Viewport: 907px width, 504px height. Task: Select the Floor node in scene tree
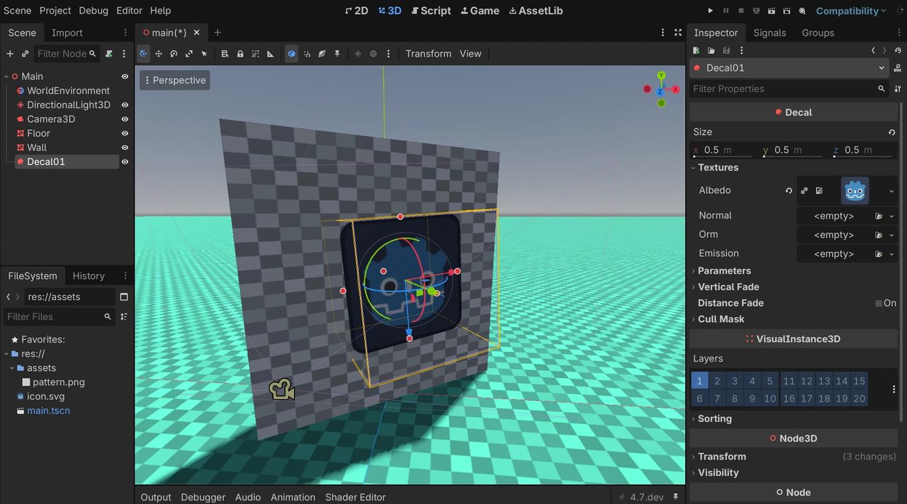[x=38, y=133]
